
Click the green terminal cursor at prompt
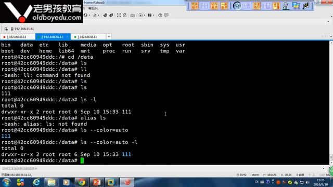[82, 161]
